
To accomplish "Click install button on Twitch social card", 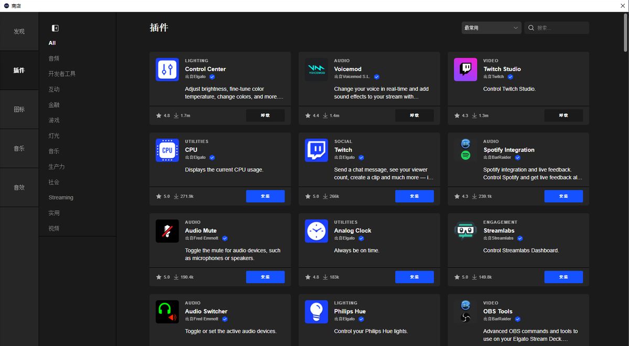I will pos(415,196).
